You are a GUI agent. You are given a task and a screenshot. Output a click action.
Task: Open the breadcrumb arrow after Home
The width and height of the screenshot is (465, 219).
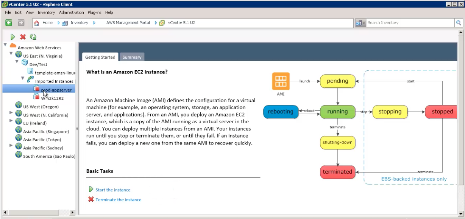coord(59,23)
